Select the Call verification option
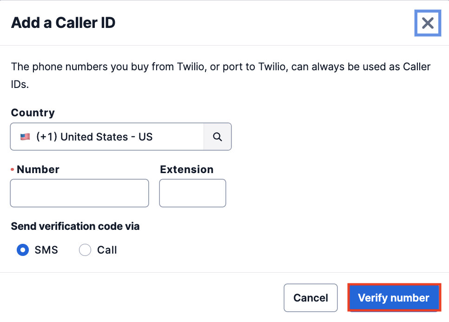 (85, 250)
